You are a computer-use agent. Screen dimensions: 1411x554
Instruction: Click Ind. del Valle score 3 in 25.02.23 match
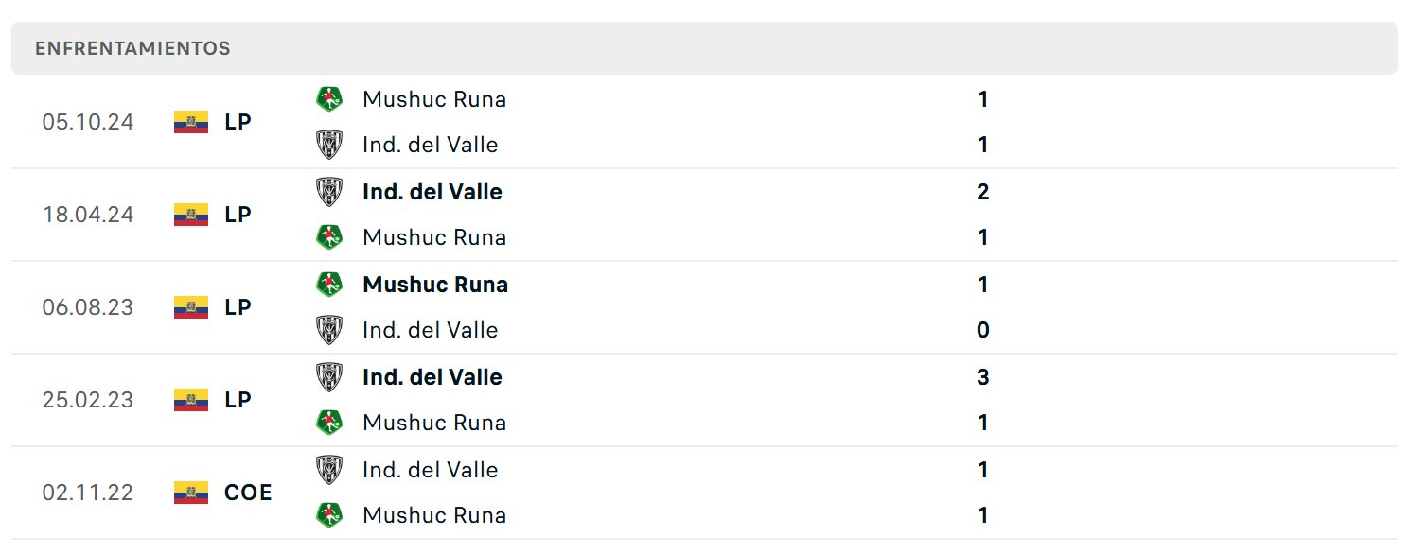click(x=983, y=377)
